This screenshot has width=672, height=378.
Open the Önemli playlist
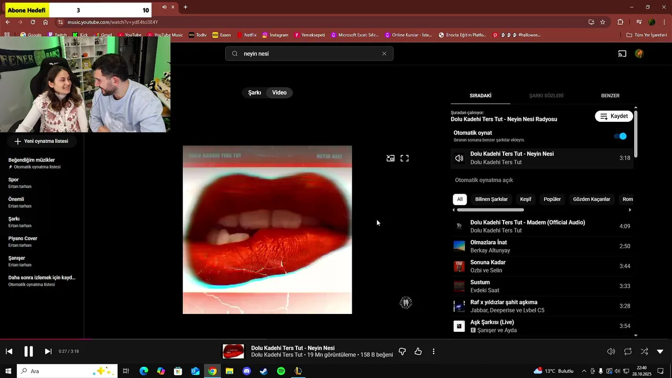(42, 202)
